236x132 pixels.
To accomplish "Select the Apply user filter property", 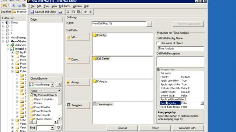I will click(182, 81).
